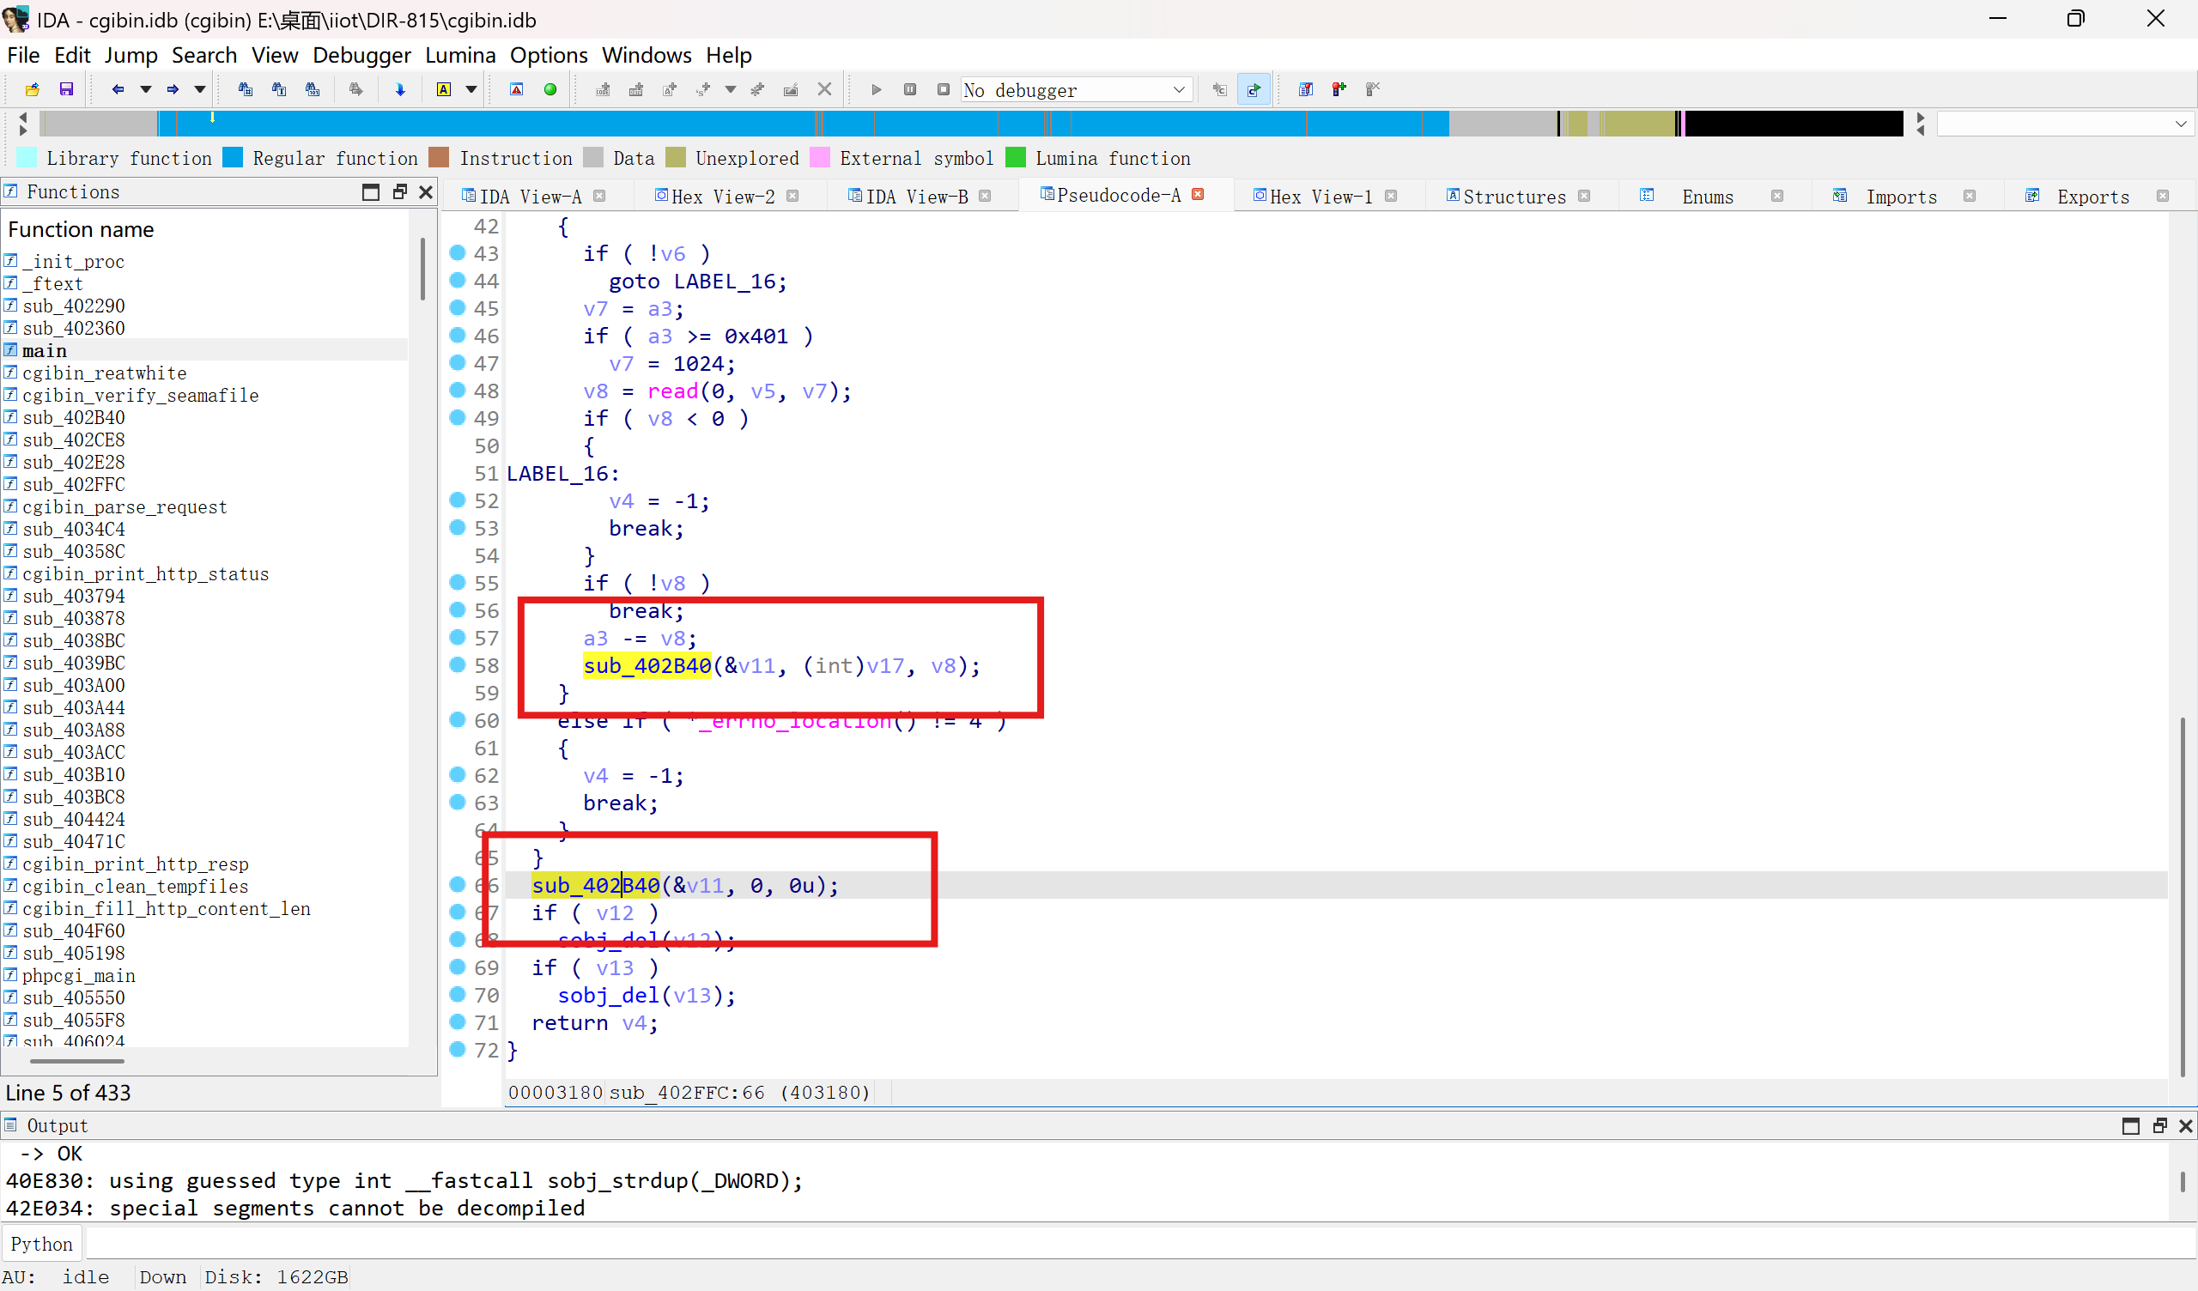This screenshot has height=1291, width=2198.
Task: Toggle breakpoint dot on line 71
Action: click(457, 1021)
